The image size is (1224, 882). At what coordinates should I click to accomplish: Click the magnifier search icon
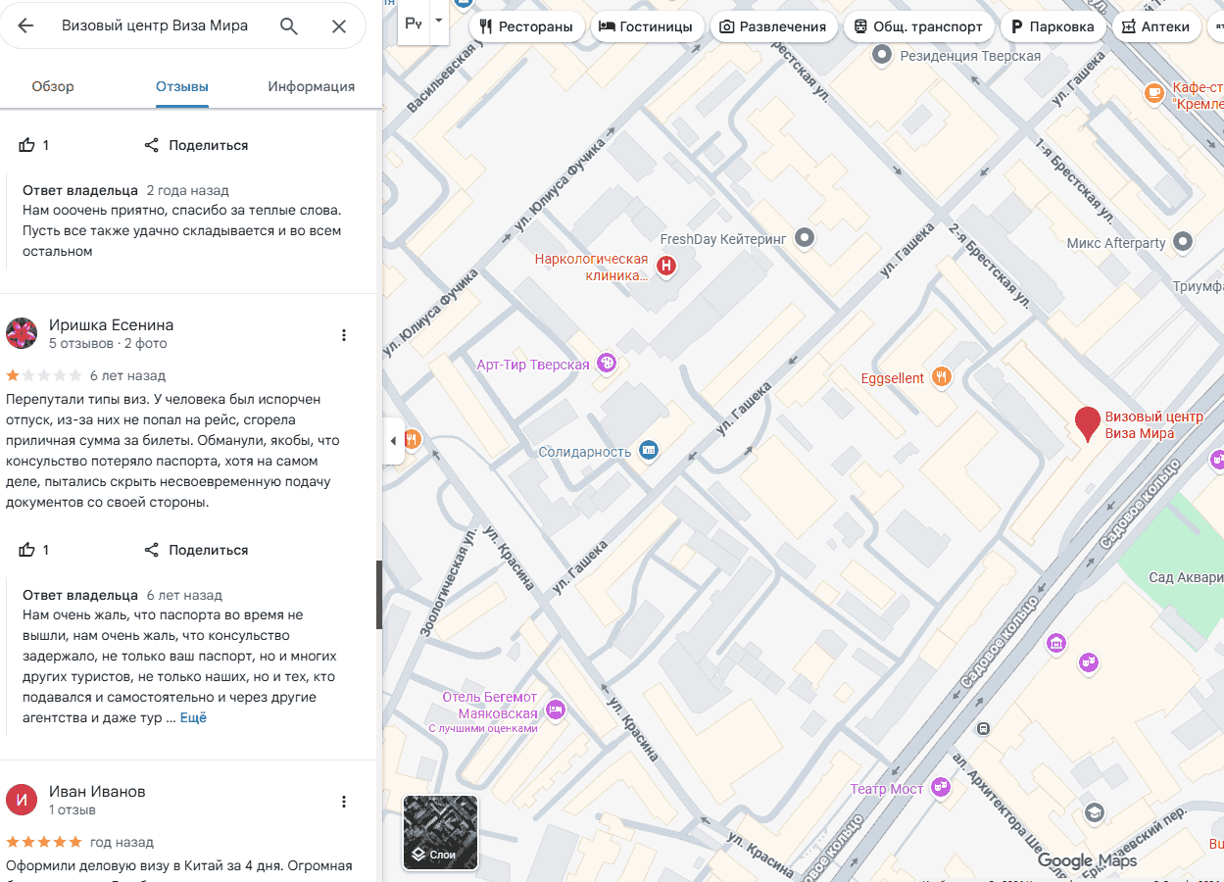tap(288, 26)
